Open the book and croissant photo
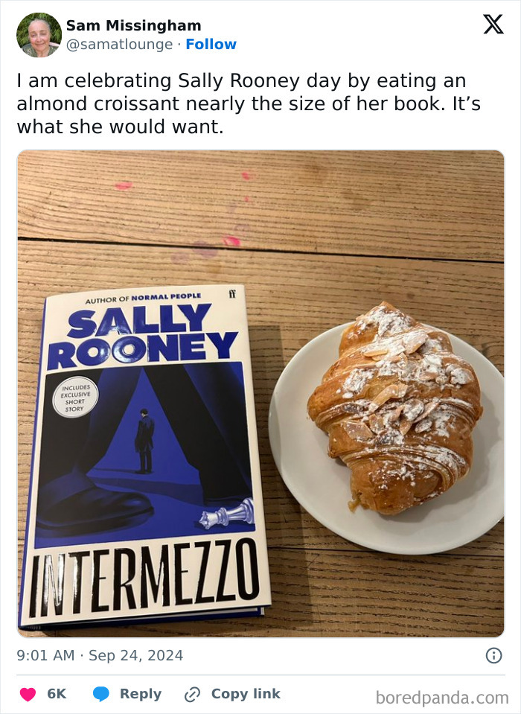The image size is (521, 714). [x=260, y=393]
